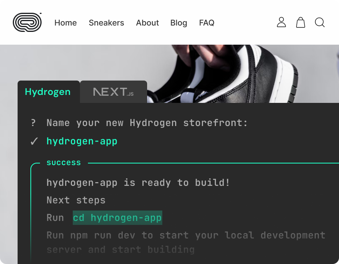
Task: Click the green success label
Action: (64, 163)
